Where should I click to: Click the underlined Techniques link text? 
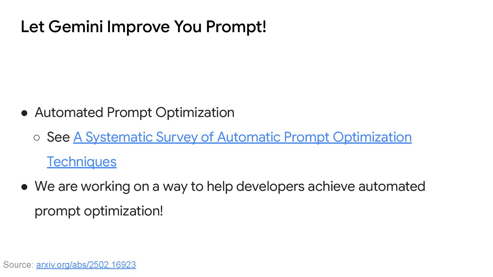[x=82, y=162]
